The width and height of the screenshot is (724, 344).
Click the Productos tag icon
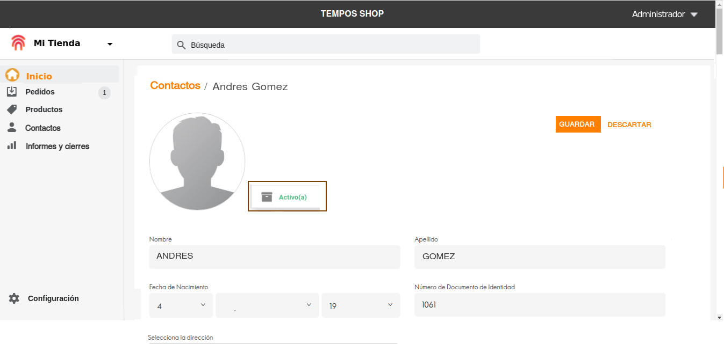coord(12,109)
